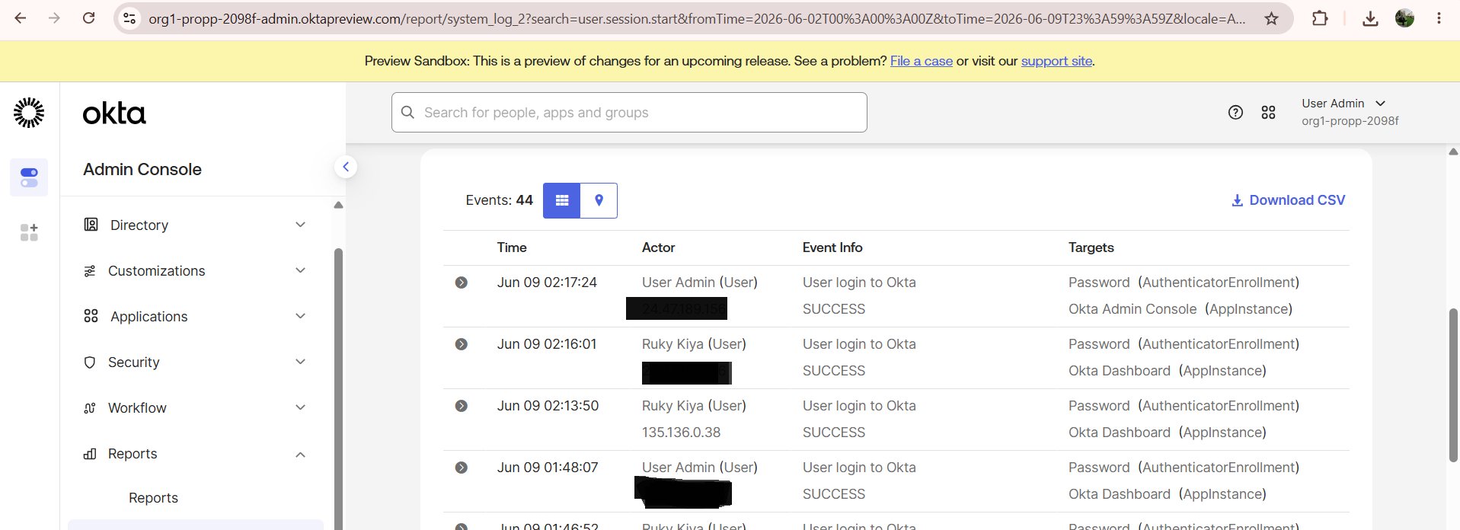This screenshot has width=1460, height=530.
Task: Expand the Customizations menu chevron
Action: (x=300, y=270)
